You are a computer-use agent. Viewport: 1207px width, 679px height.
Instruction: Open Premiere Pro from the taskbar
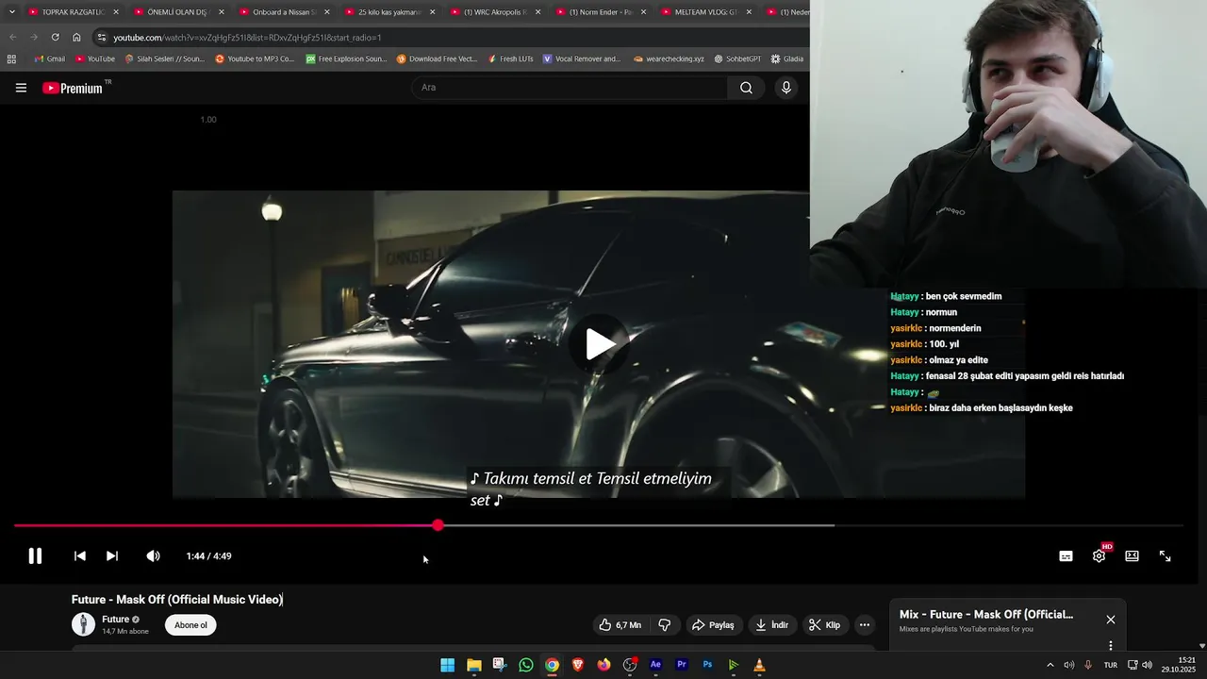coord(682,665)
